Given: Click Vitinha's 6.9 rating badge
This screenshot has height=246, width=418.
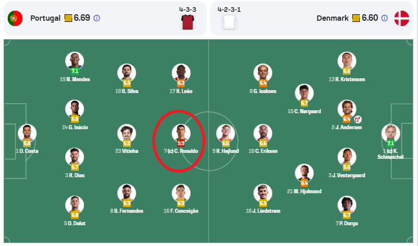Looking at the screenshot, I should (127, 143).
